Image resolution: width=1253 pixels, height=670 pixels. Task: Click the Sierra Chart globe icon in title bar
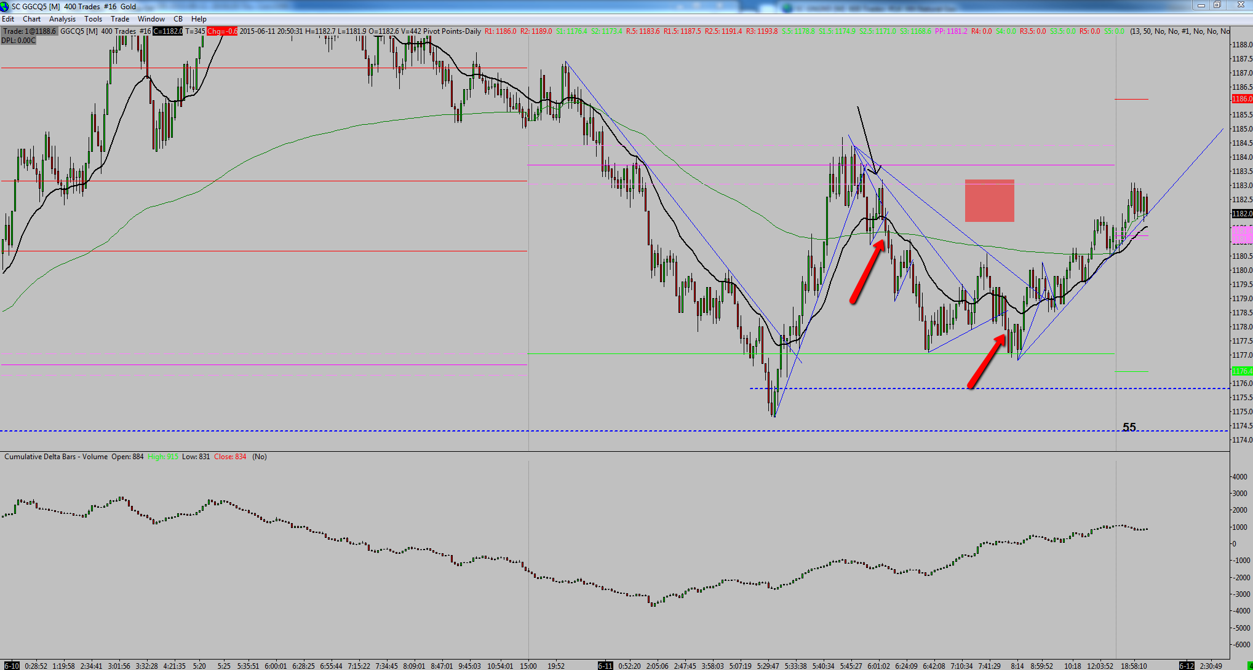coord(5,6)
